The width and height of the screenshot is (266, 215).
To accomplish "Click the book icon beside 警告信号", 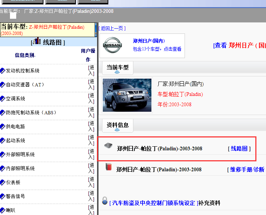I will point(3,196).
